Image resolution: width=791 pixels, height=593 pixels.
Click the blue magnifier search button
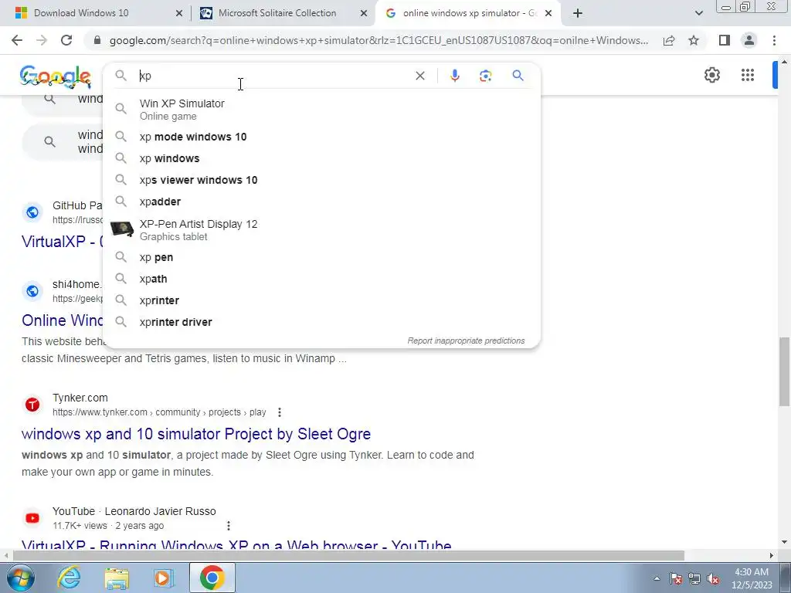(518, 76)
